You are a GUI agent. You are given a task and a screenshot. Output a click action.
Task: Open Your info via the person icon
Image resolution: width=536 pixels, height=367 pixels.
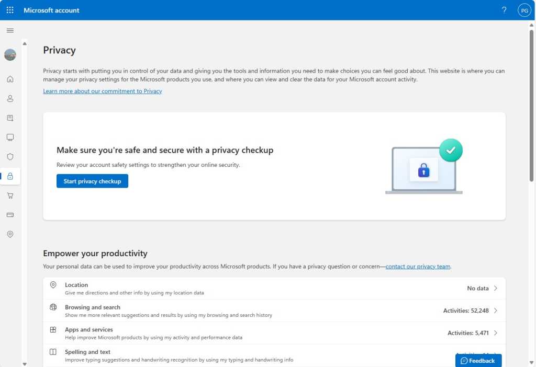pyautogui.click(x=9, y=98)
